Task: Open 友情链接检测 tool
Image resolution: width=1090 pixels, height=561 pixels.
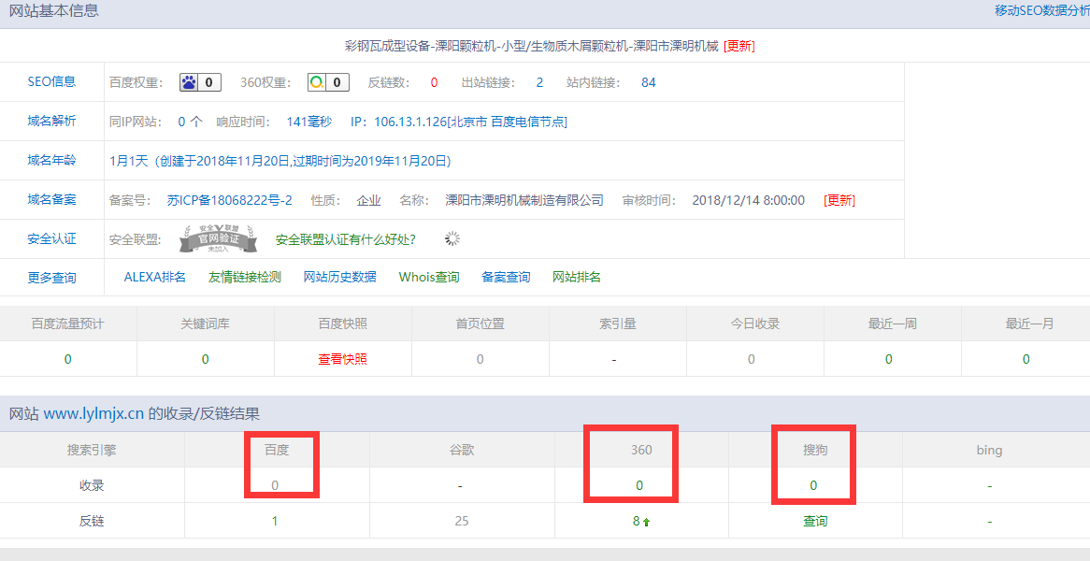Action: point(245,277)
